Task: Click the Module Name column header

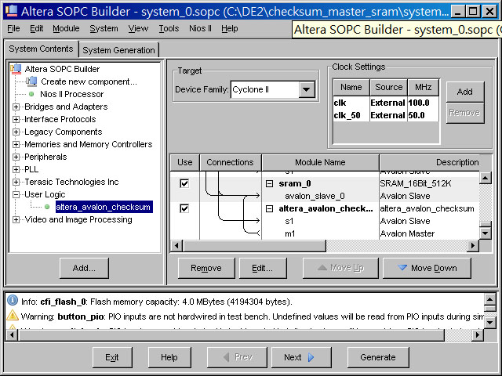Action: tap(320, 162)
